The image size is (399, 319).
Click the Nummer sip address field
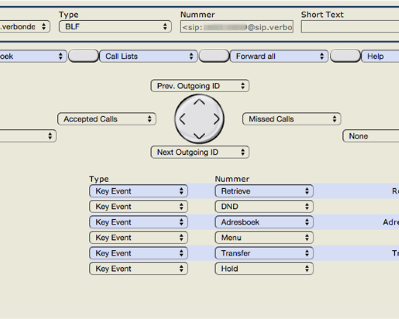pos(237,27)
